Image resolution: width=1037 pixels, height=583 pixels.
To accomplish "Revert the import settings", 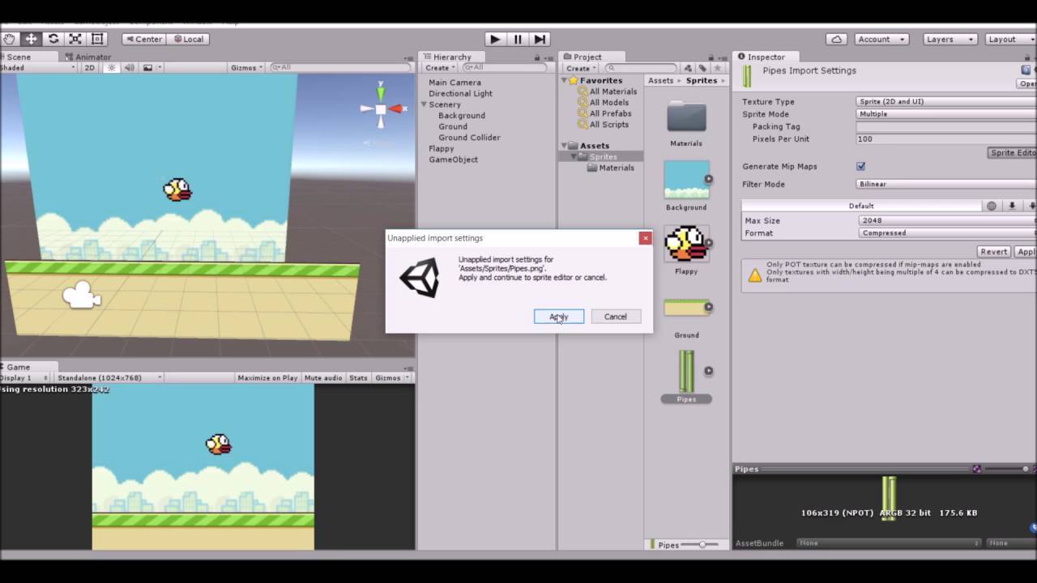I will point(993,252).
